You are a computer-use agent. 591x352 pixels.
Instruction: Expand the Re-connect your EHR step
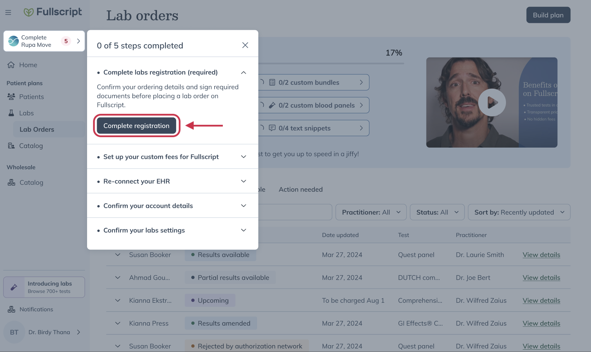(x=243, y=181)
